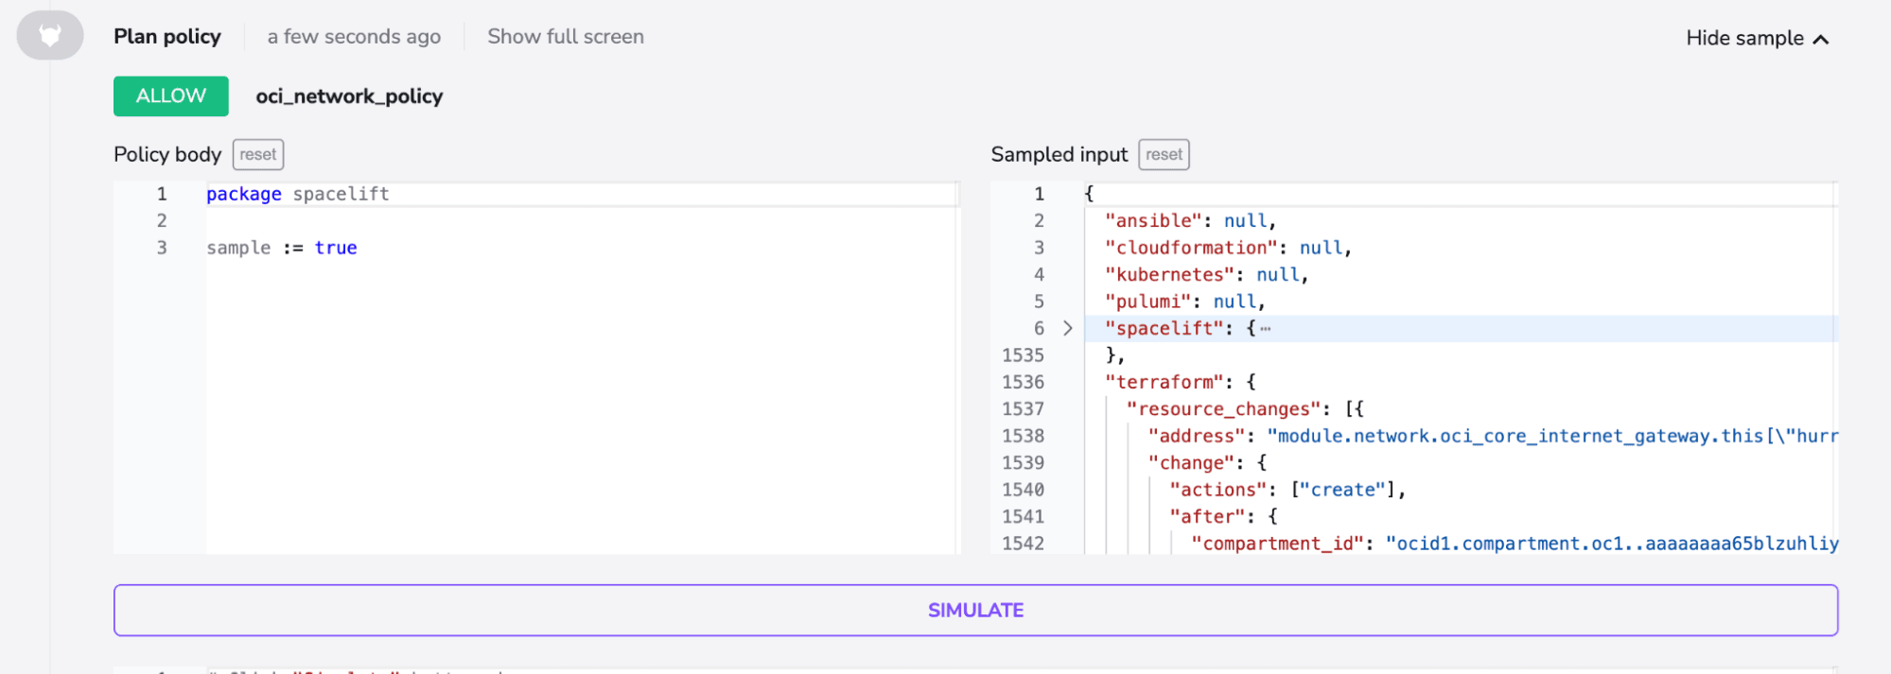
Task: Click line number 1535 in Sampled input
Action: 1023,355
